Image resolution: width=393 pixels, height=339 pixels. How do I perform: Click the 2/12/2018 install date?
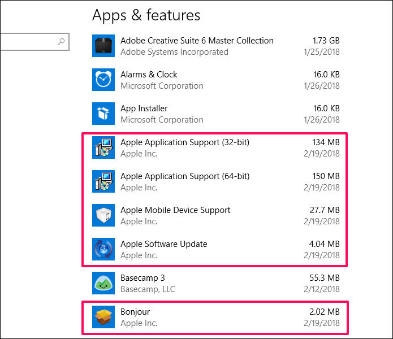tap(322, 289)
